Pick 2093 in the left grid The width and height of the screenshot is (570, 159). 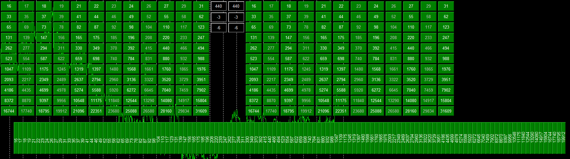tap(9, 79)
